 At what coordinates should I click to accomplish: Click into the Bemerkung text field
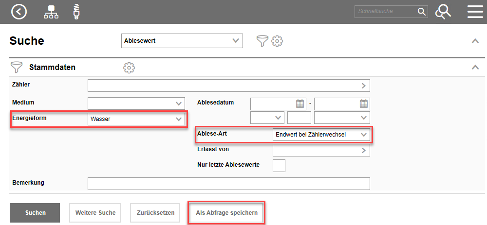(x=229, y=184)
